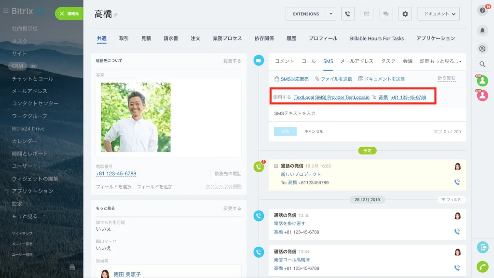This screenshot has width=494, height=278.
Task: Open the ドキュメント dropdown
Action: click(x=439, y=14)
